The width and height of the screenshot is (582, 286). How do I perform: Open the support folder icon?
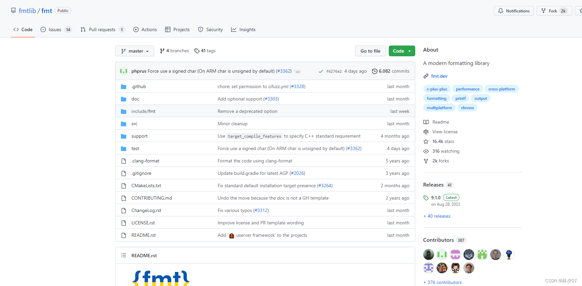point(124,136)
